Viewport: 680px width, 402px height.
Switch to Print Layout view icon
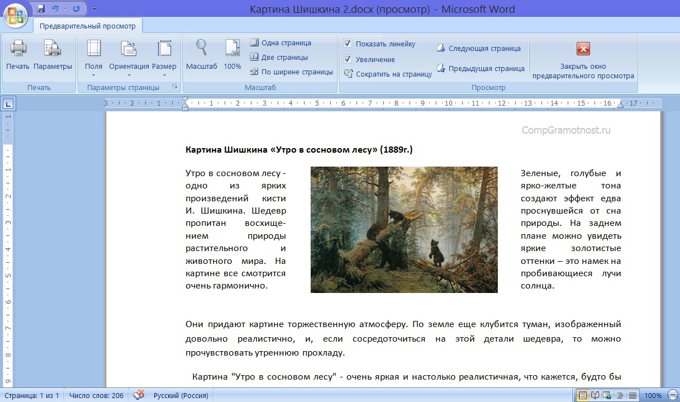pyautogui.click(x=583, y=395)
